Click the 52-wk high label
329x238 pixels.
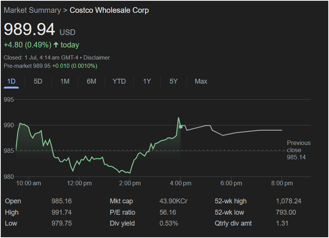[x=231, y=201]
